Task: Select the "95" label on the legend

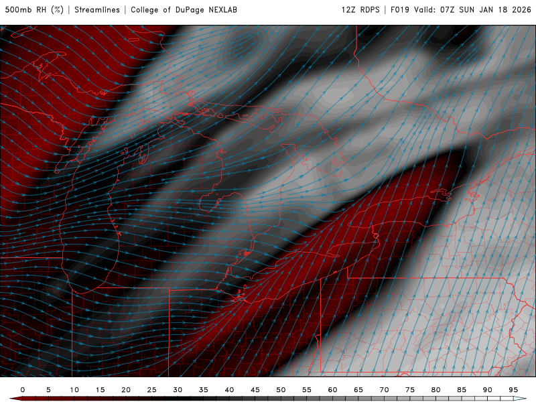Action: coord(513,390)
